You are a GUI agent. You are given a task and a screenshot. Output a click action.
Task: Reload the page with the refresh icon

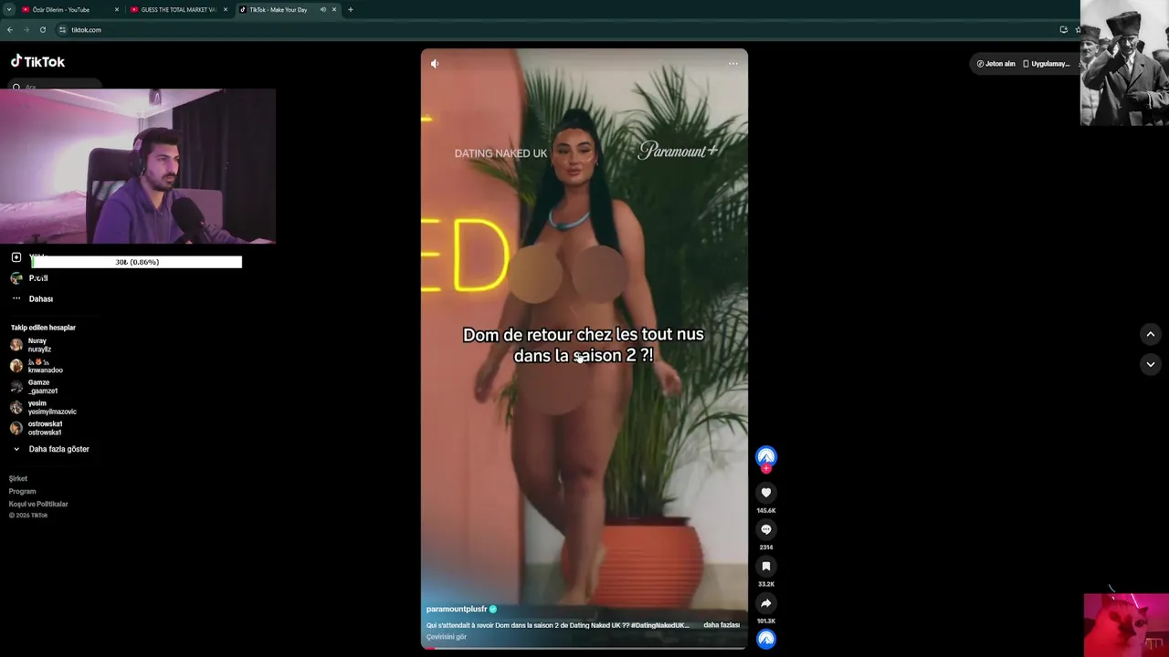pos(42,30)
